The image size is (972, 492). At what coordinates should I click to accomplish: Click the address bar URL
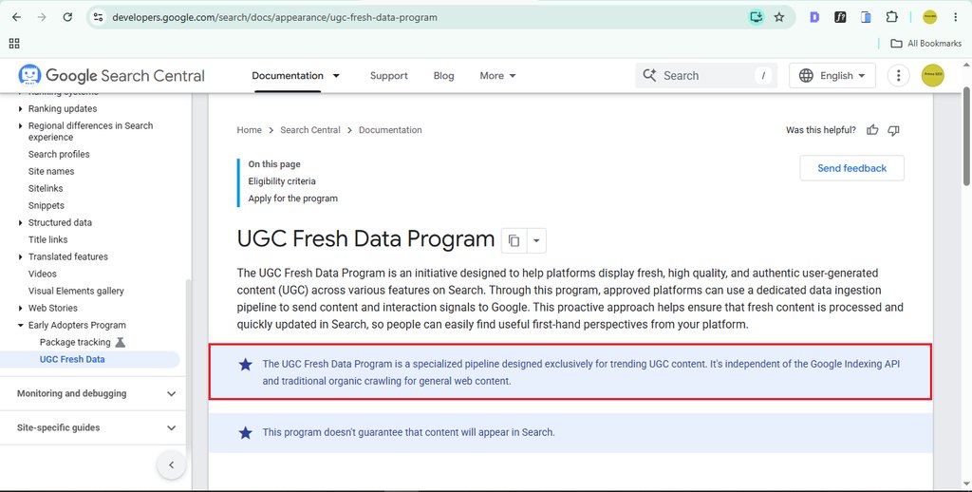[274, 17]
